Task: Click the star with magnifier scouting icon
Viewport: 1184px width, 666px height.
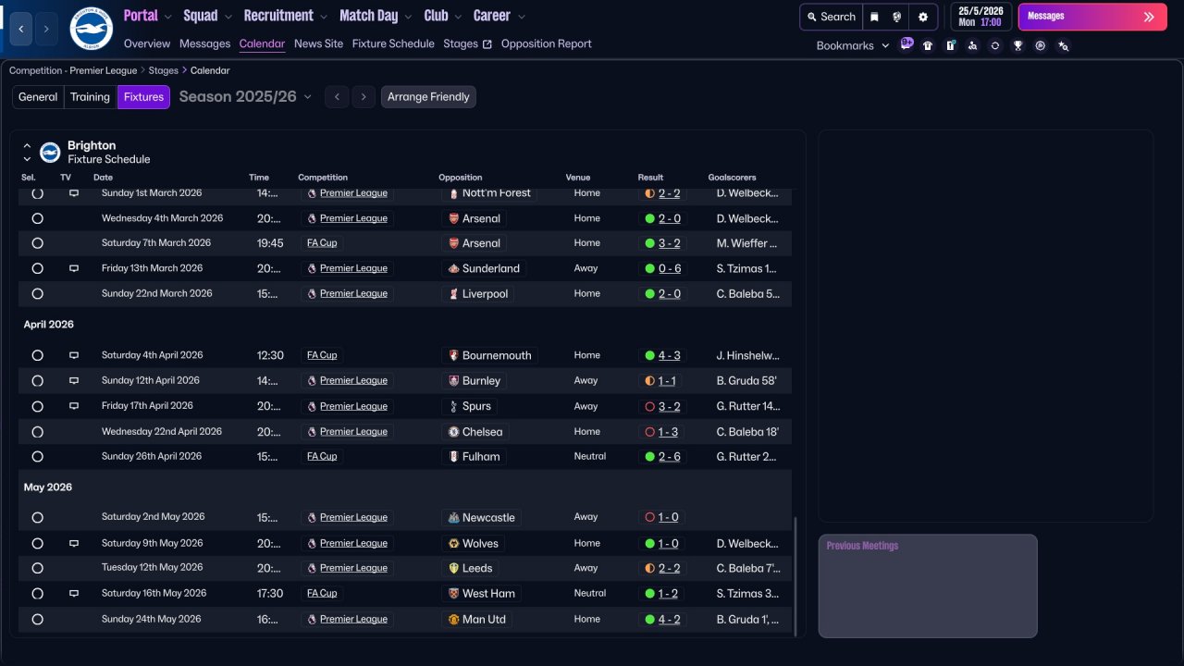Action: click(1063, 45)
